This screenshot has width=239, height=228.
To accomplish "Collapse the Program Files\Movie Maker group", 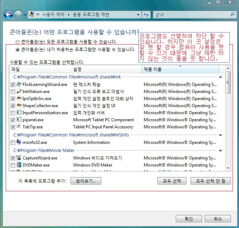I will (x=220, y=151).
